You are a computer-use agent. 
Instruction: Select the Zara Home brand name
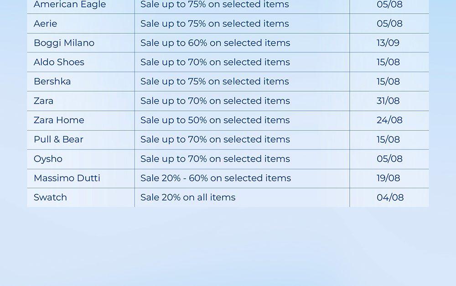pos(59,120)
